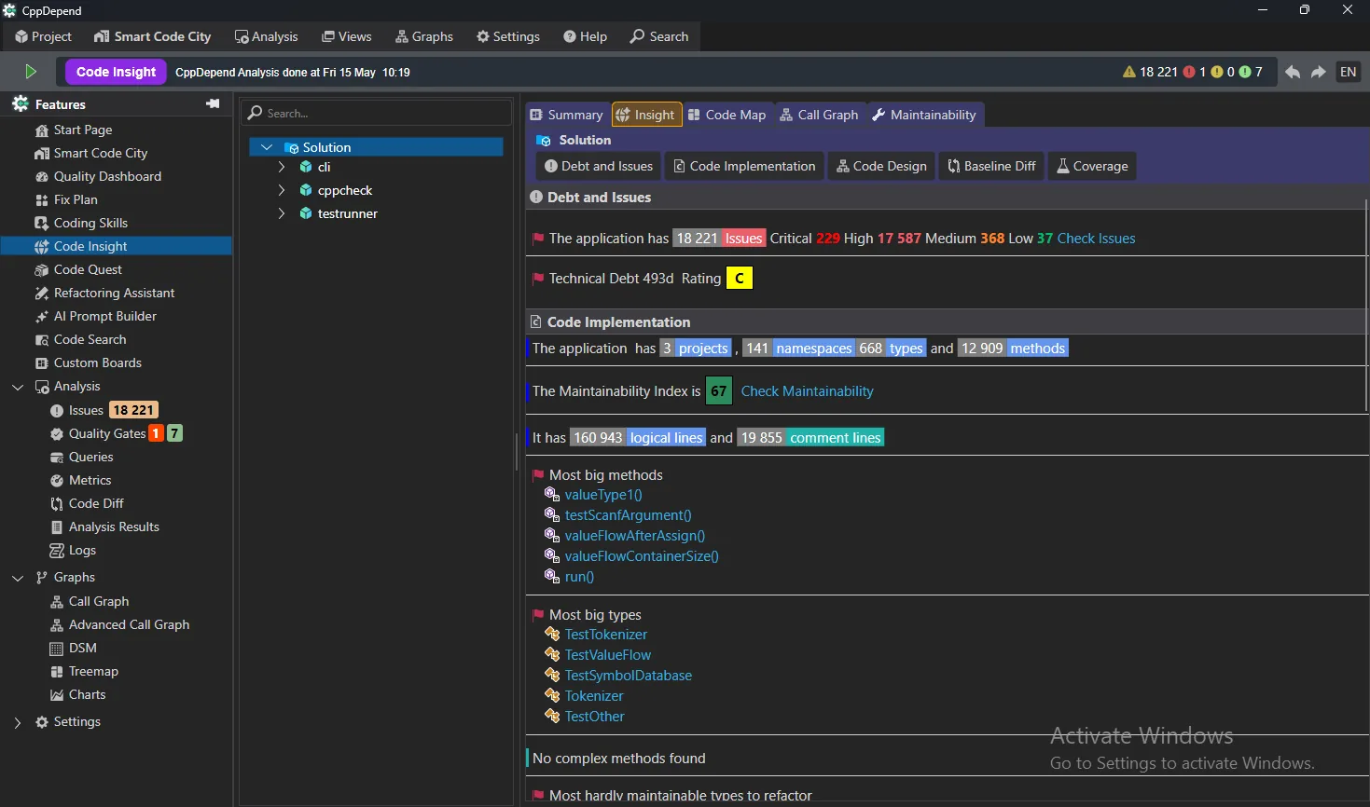Screen dimensions: 1370x807
Task: Open the Smart Code City menu
Action: (153, 36)
